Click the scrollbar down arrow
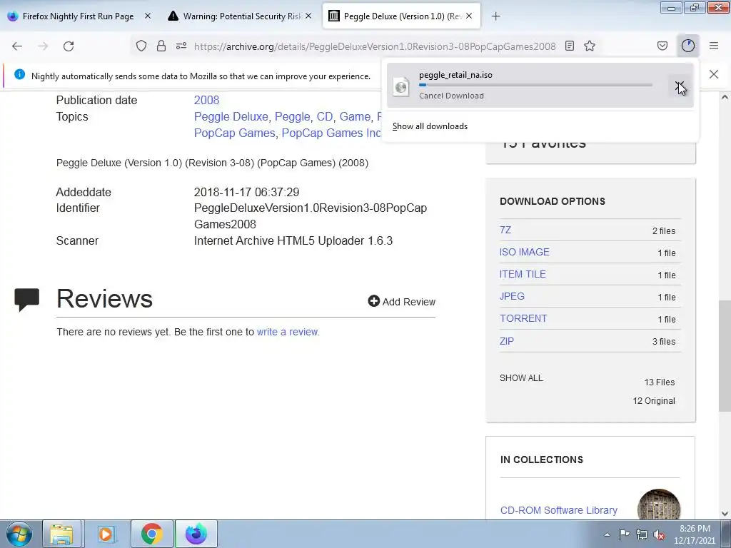 (x=725, y=514)
